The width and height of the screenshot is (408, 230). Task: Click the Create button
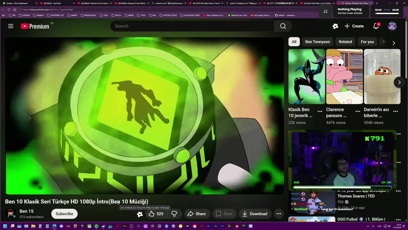pyautogui.click(x=354, y=26)
